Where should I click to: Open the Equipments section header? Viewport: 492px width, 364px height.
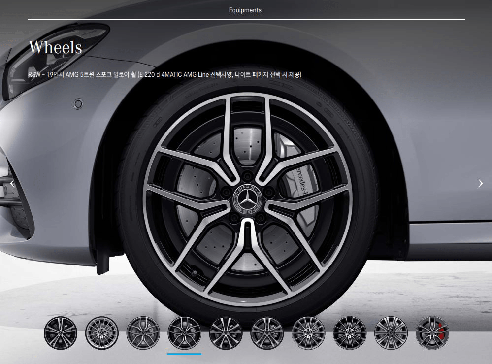(x=245, y=10)
